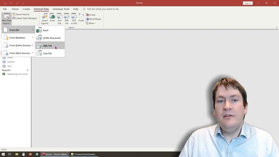Click the Windows Start button
The image size is (279, 157).
3,154
